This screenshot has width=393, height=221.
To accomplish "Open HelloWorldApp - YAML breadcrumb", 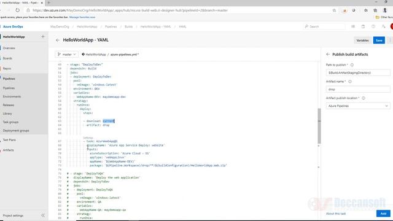I will (155, 26).
